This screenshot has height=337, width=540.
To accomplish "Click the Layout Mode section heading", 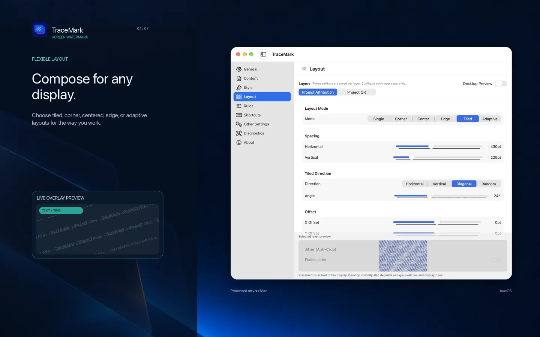I will point(316,109).
